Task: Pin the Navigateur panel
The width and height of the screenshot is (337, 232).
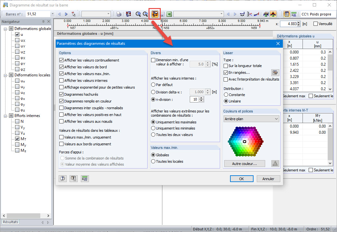Action: (x=43, y=22)
